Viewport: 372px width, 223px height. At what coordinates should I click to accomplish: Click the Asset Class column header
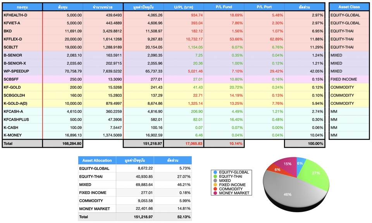tap(349, 7)
